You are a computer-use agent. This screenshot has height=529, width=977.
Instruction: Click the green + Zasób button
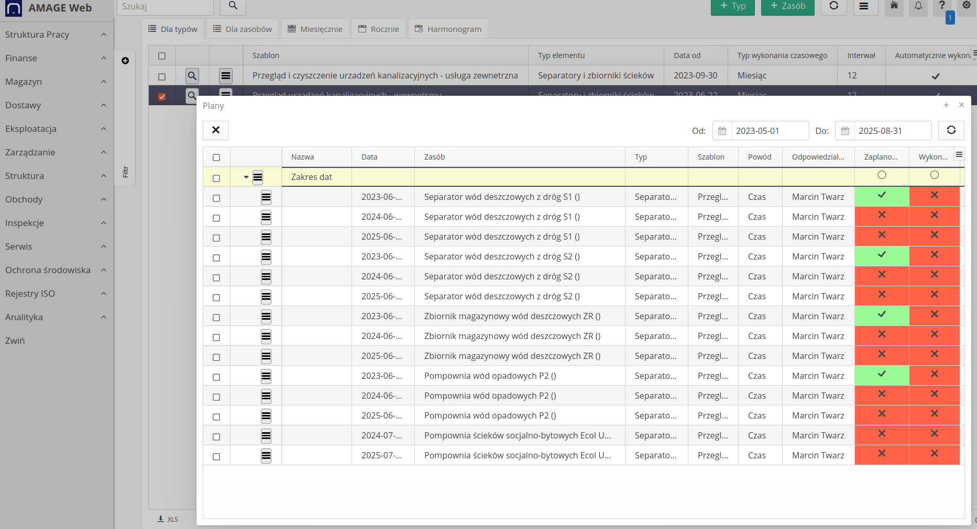787,6
